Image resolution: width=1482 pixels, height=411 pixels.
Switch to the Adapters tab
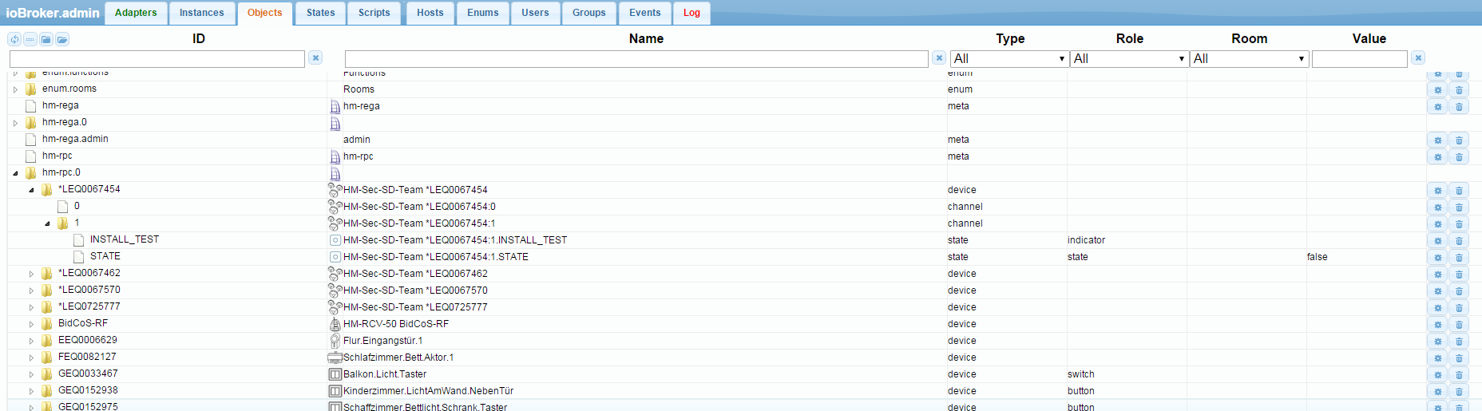(136, 13)
